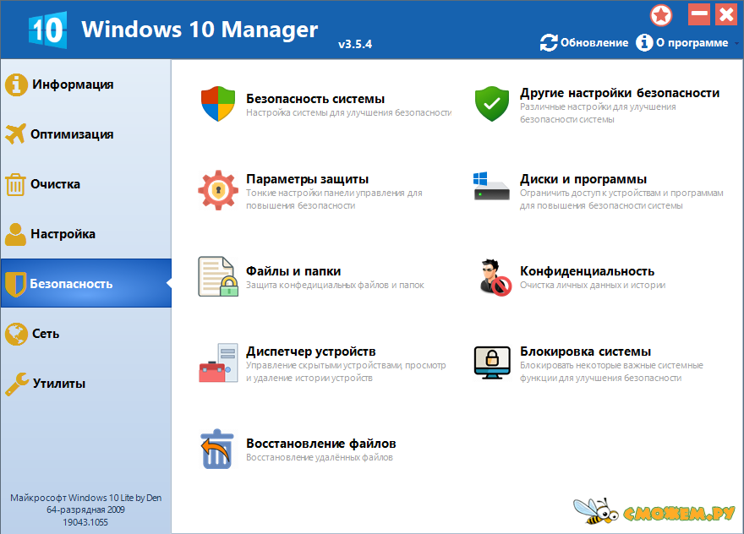Click the Файлы и папки locked document icon

pos(218,276)
